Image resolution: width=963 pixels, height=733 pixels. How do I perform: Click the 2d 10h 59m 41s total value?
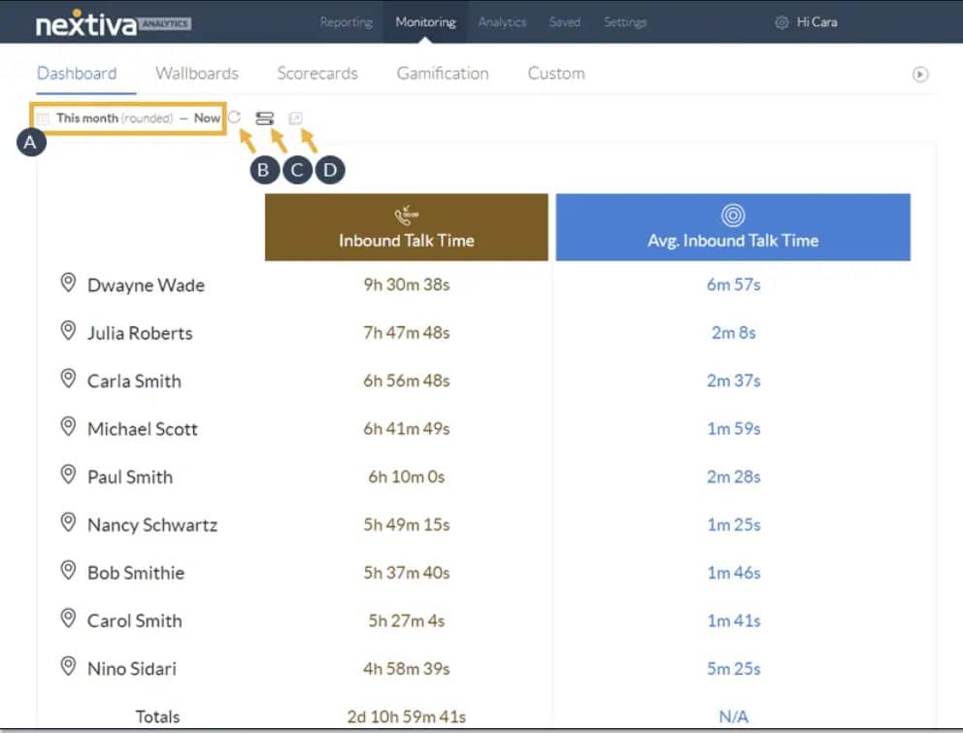click(407, 716)
